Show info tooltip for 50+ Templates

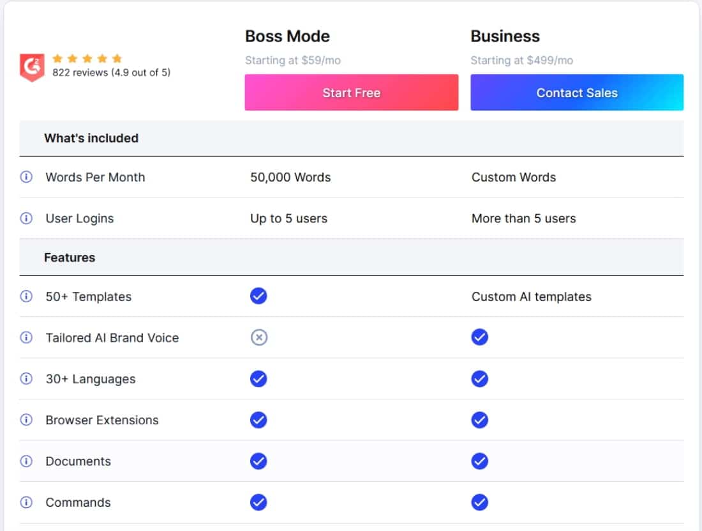click(26, 296)
